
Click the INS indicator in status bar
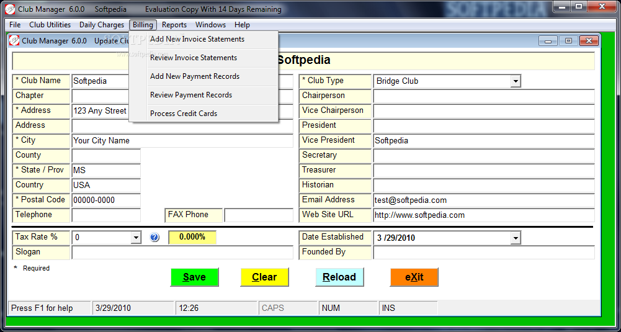408,308
